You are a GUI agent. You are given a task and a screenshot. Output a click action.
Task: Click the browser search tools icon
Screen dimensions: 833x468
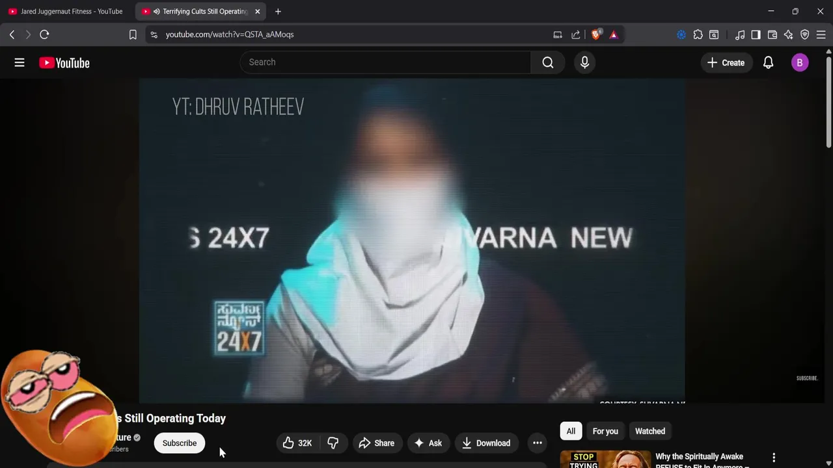(714, 34)
